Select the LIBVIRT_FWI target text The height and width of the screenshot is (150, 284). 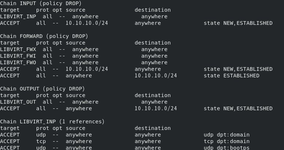[18, 56]
